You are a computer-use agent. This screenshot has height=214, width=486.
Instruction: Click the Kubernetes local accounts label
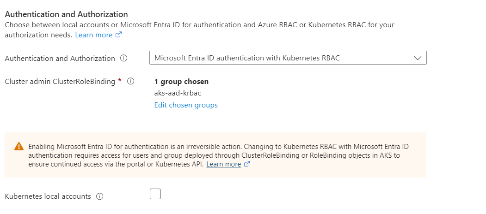tap(48, 196)
